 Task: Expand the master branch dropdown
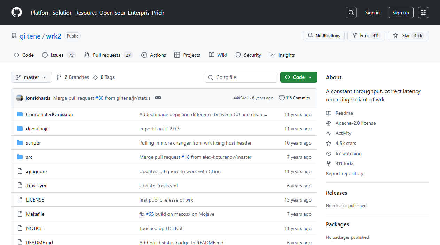31,77
